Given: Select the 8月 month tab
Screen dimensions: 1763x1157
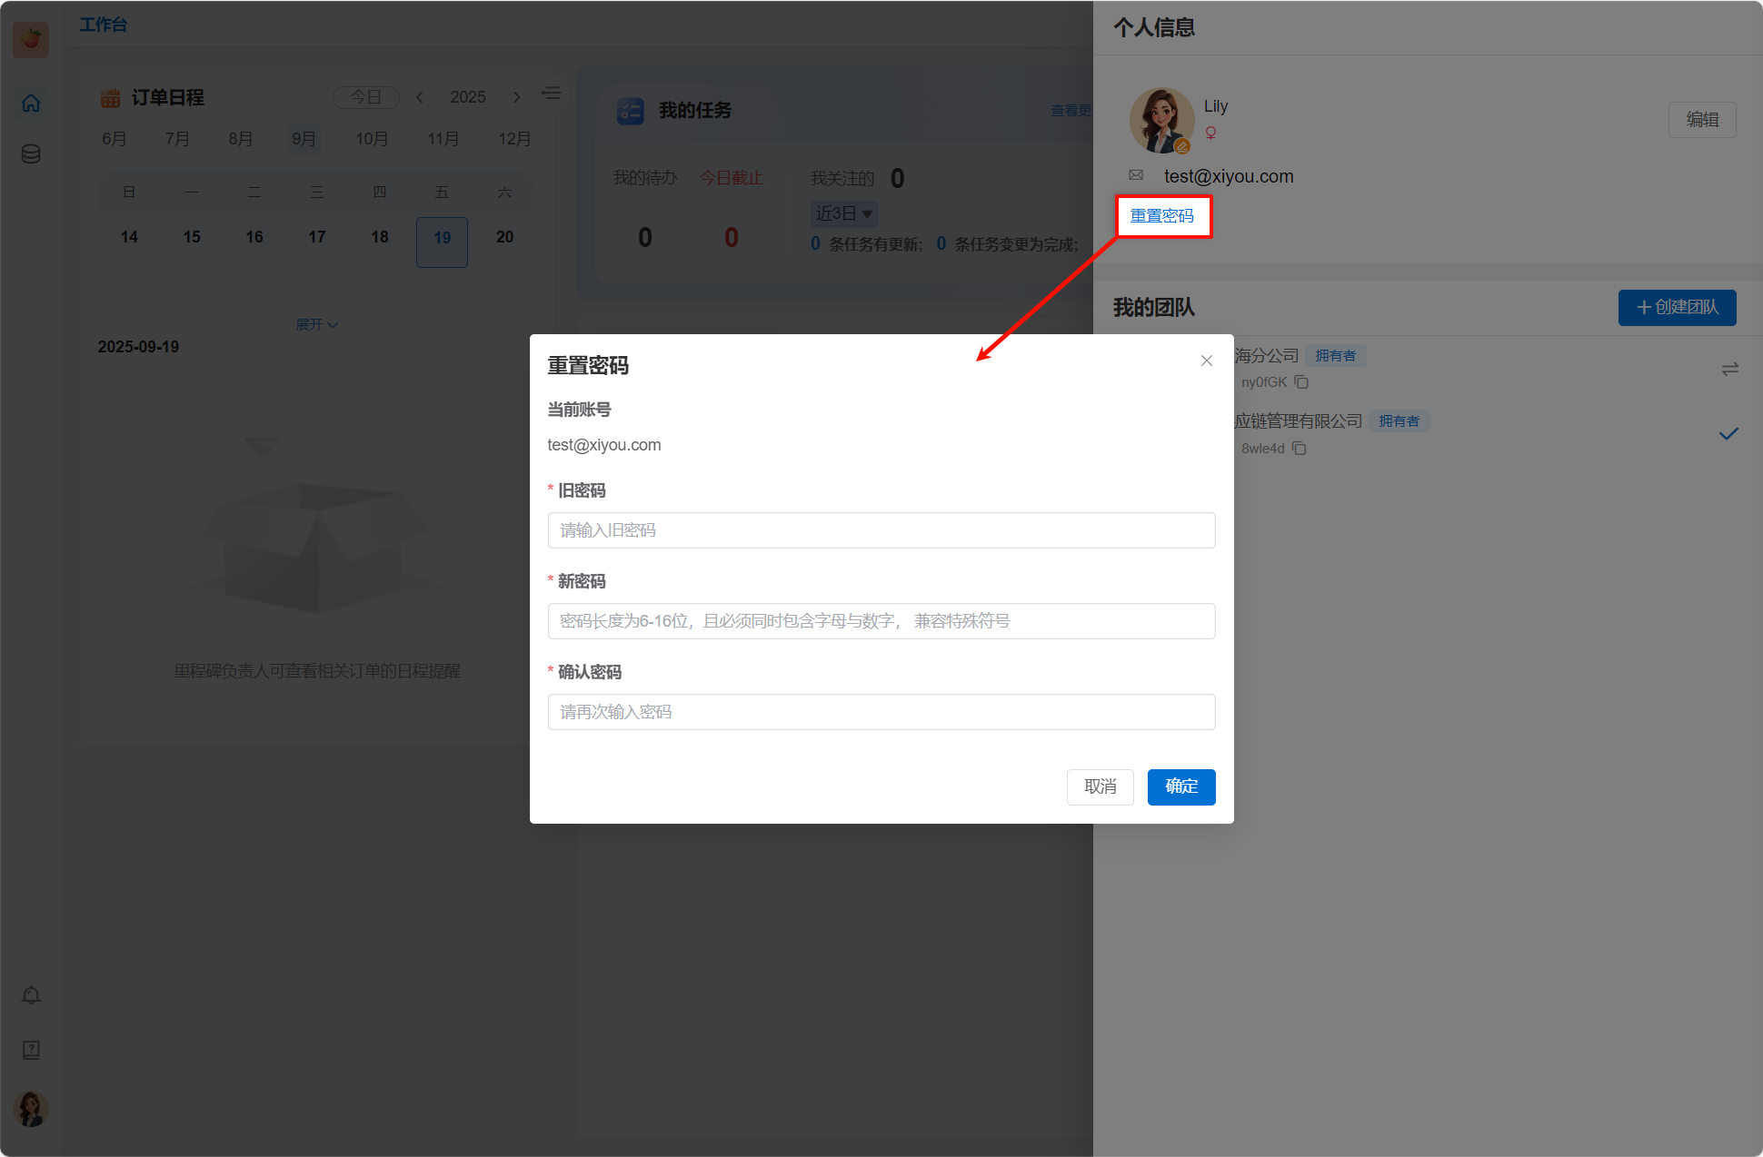Looking at the screenshot, I should pos(240,139).
